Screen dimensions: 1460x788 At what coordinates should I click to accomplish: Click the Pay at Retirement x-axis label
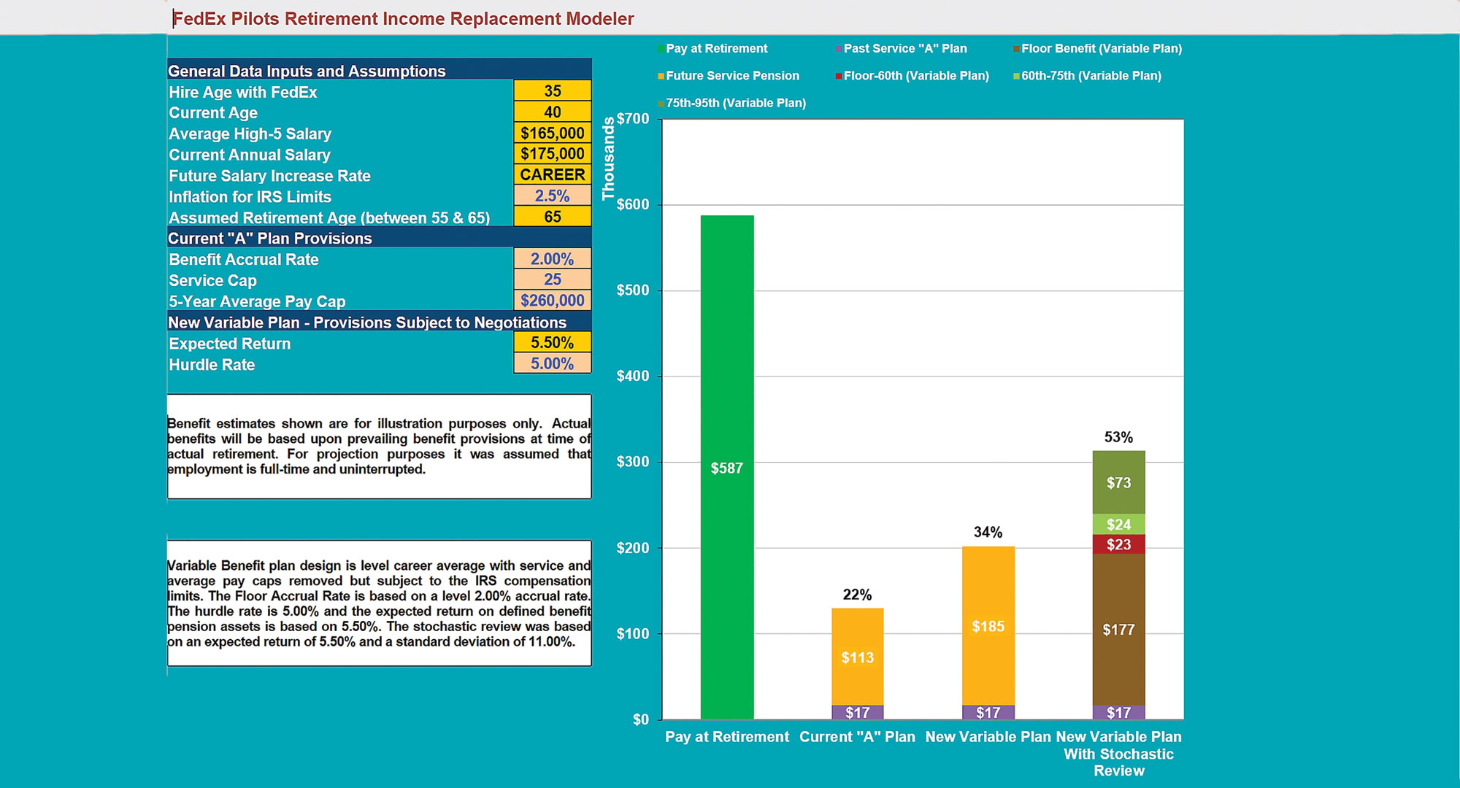[727, 737]
